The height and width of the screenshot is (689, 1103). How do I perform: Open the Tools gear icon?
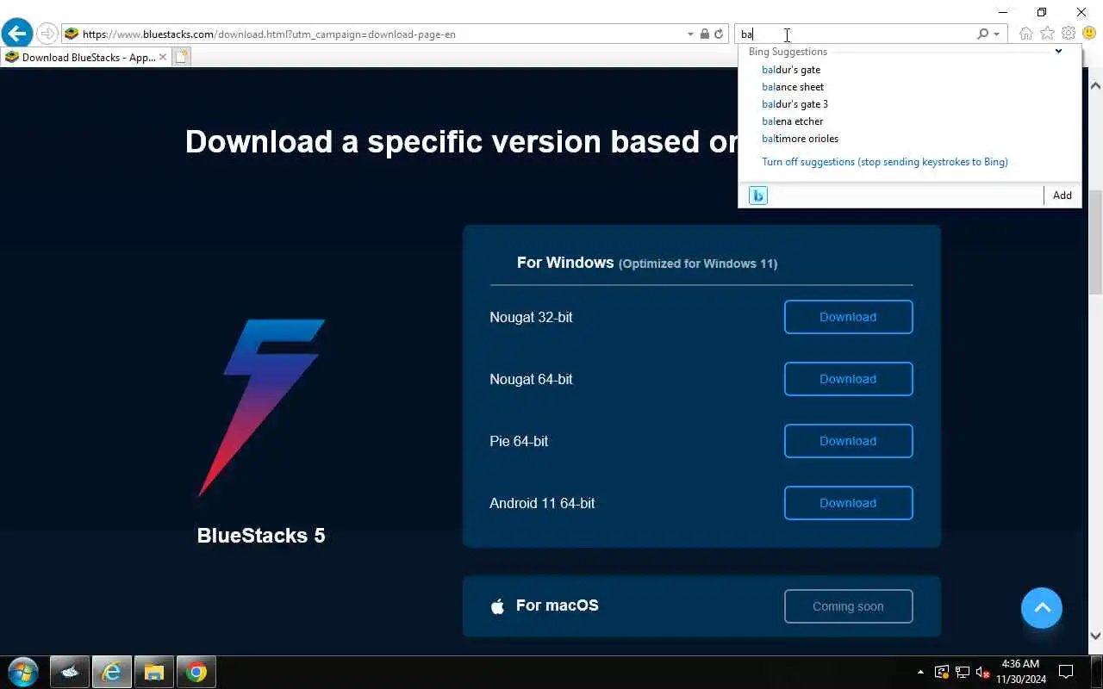pyautogui.click(x=1069, y=34)
